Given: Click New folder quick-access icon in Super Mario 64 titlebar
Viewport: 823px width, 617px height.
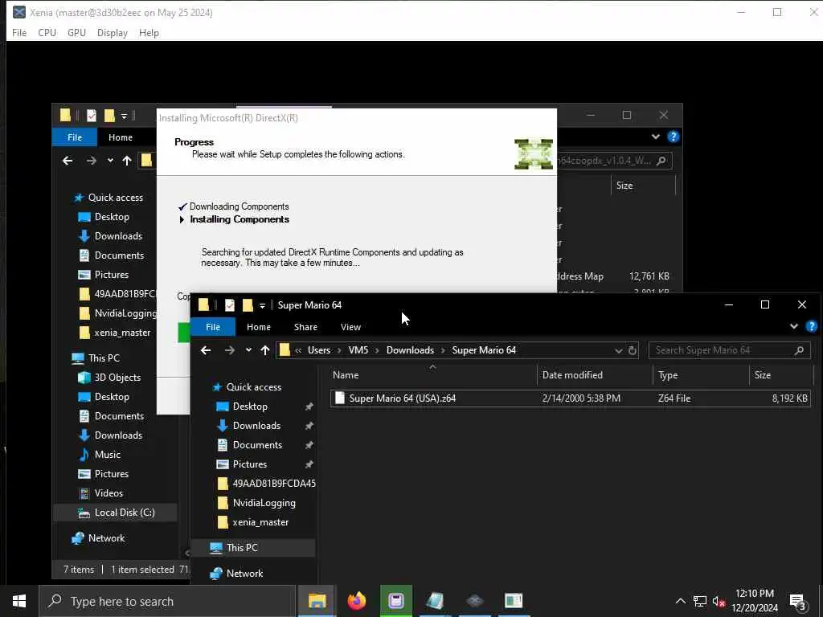Looking at the screenshot, I should (x=248, y=304).
